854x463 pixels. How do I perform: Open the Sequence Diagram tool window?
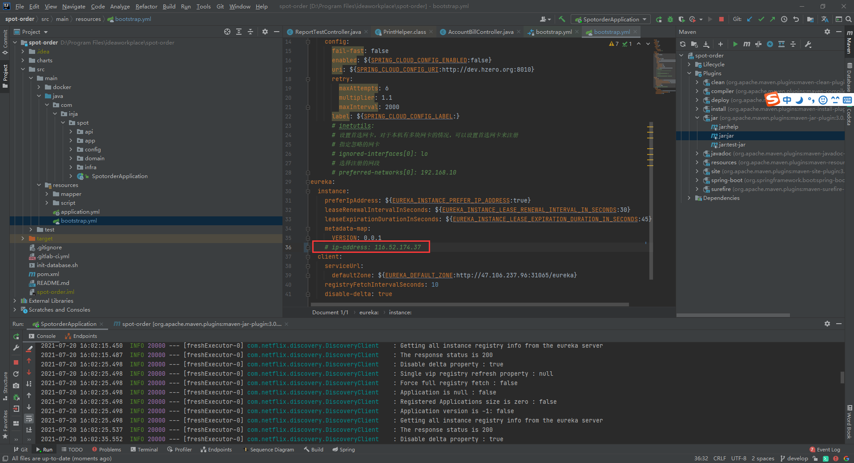pos(268,450)
